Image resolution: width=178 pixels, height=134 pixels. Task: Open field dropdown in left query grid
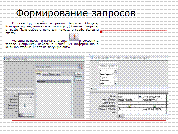pyautogui.click(x=31, y=96)
